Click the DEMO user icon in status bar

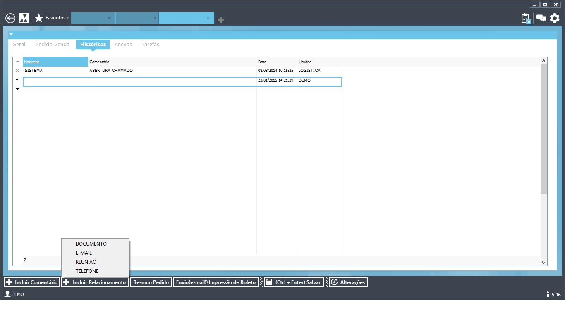click(x=7, y=294)
